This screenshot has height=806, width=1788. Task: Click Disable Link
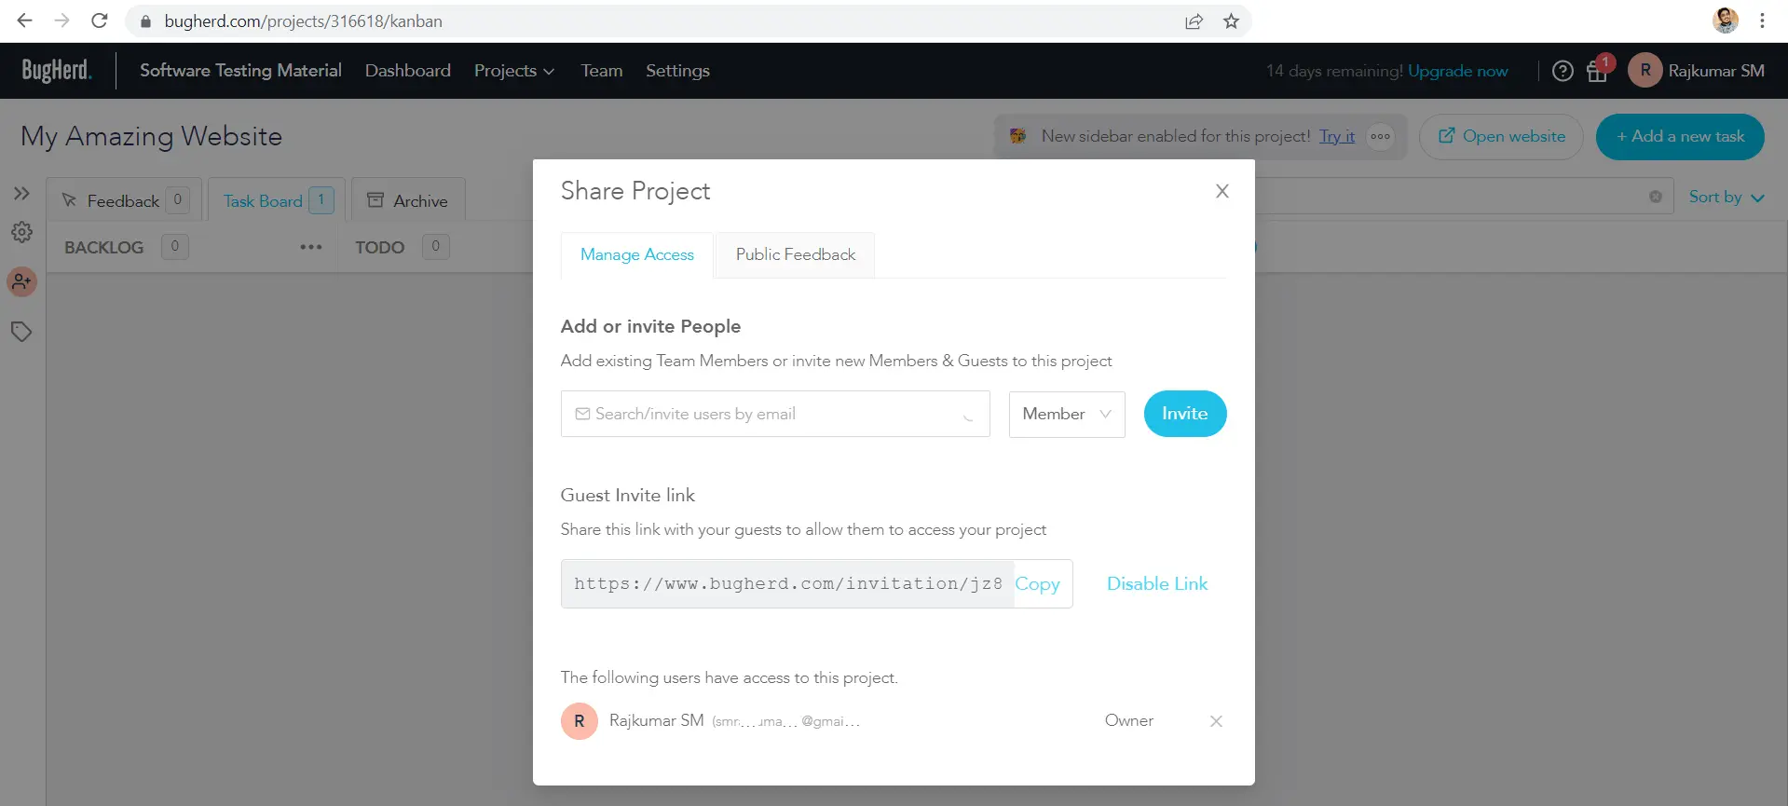click(x=1157, y=584)
